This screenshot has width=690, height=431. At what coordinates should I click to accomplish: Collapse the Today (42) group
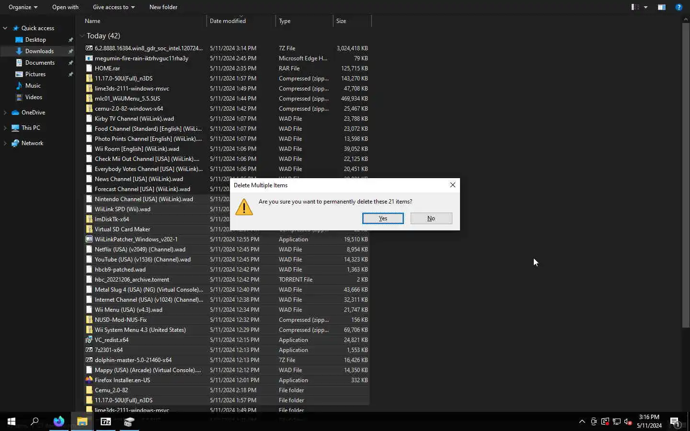pos(82,36)
